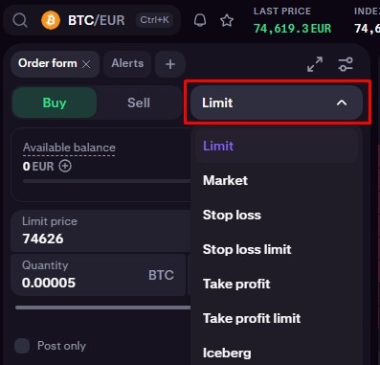
Task: Switch order side to Sell
Action: (139, 103)
